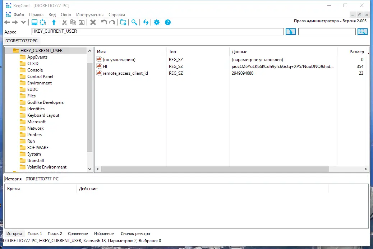Select the Environment key
Viewport: 373px width, 249px height.
coord(40,83)
